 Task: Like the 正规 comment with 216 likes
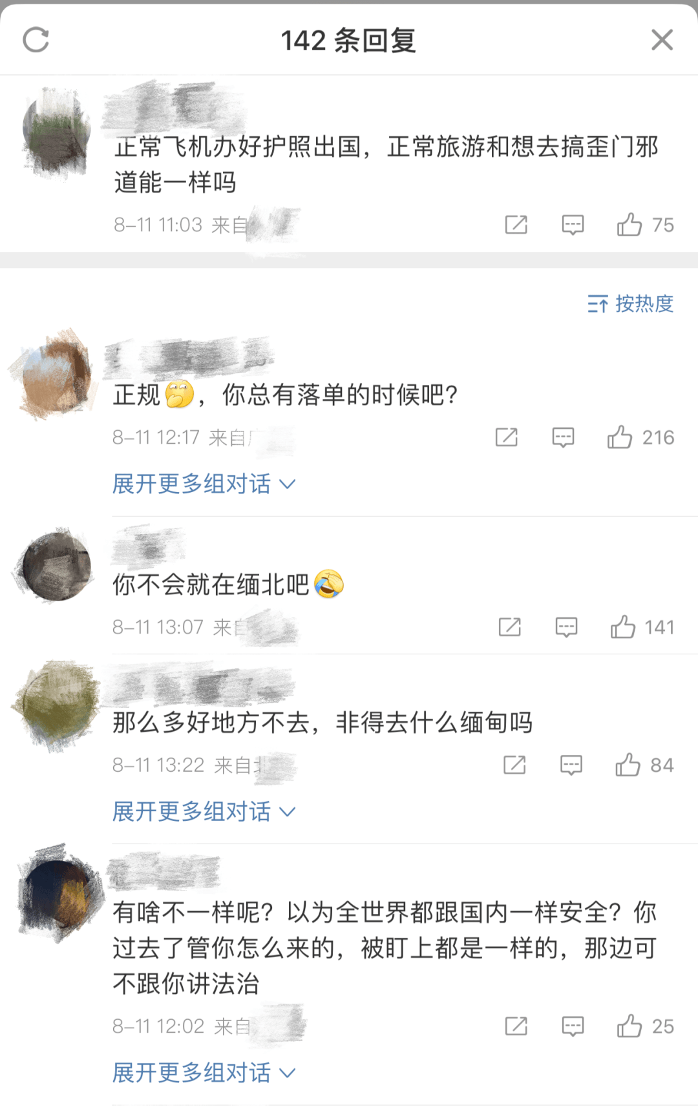click(x=640, y=437)
